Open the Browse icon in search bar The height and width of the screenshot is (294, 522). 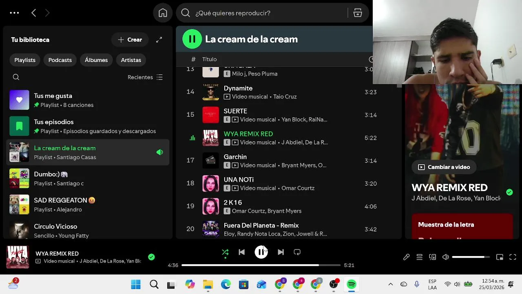pyautogui.click(x=358, y=13)
